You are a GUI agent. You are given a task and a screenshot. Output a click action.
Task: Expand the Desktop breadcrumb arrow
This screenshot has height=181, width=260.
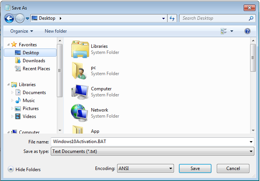61,18
